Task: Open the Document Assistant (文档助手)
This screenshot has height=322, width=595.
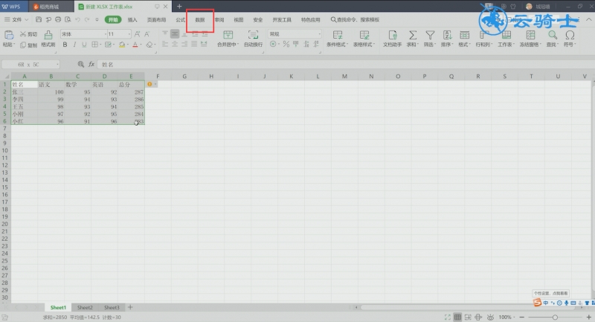Action: (x=393, y=39)
